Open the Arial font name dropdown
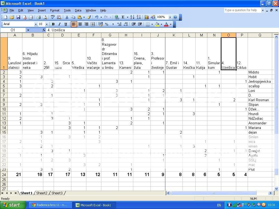The height and width of the screenshot is (209, 279). 35,24
